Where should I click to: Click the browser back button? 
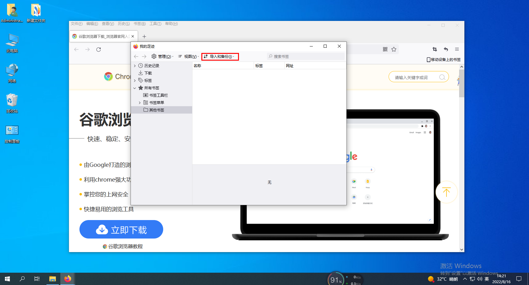pos(76,50)
